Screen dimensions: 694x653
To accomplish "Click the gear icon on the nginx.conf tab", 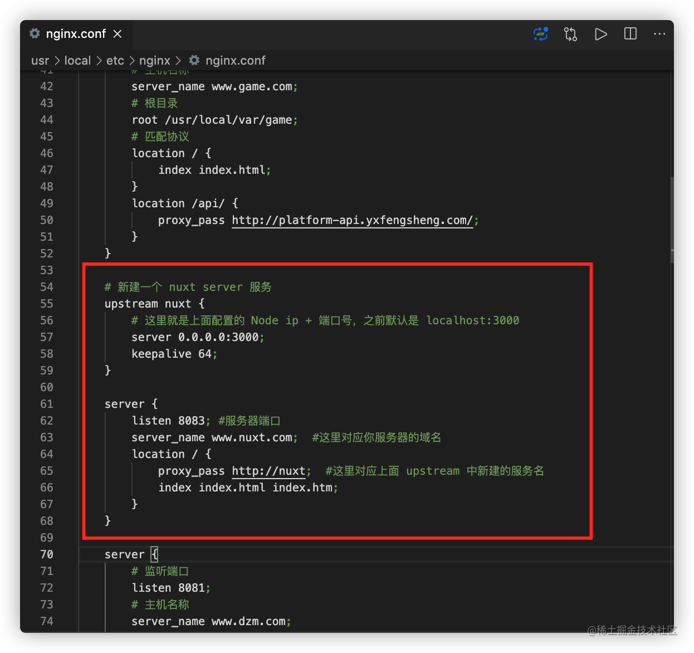I will [34, 33].
